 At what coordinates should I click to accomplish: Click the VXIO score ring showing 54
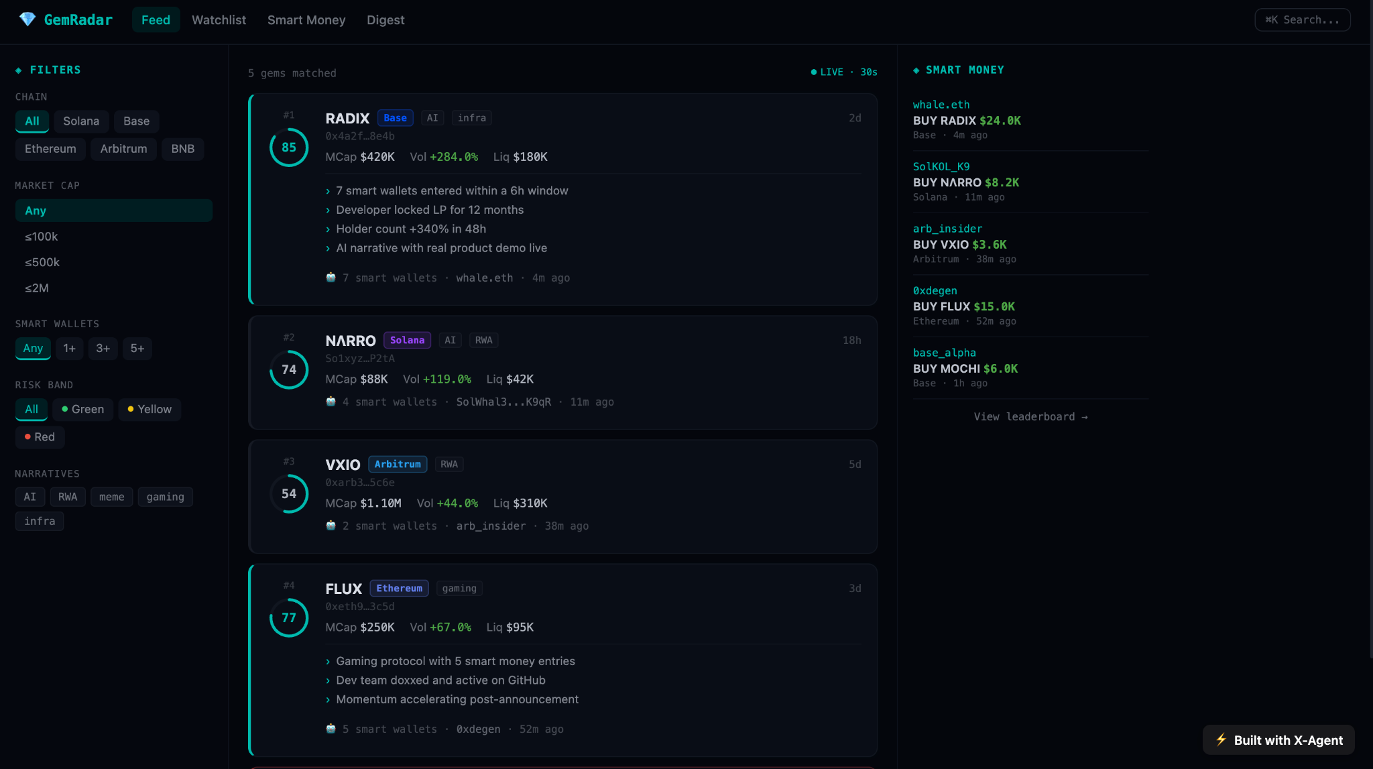pyautogui.click(x=289, y=493)
